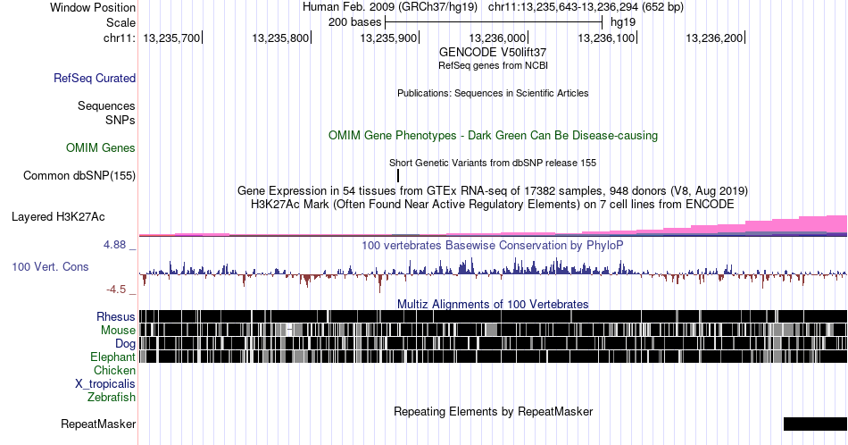Click the 100 vertebrates Basewise Conservation title
Image resolution: width=848 pixels, height=445 pixels.
pyautogui.click(x=493, y=245)
